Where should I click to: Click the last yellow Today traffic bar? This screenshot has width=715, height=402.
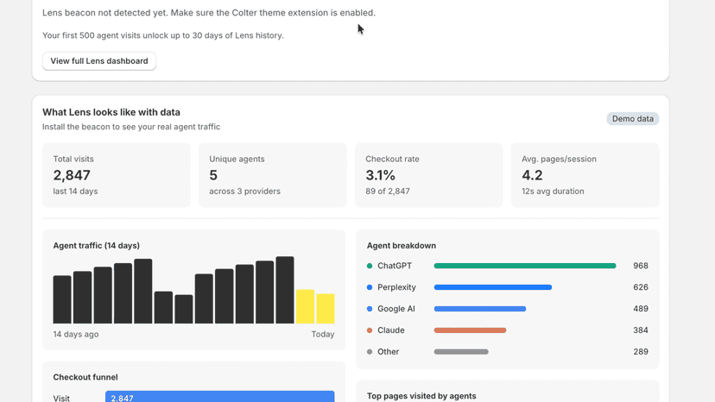tap(326, 309)
